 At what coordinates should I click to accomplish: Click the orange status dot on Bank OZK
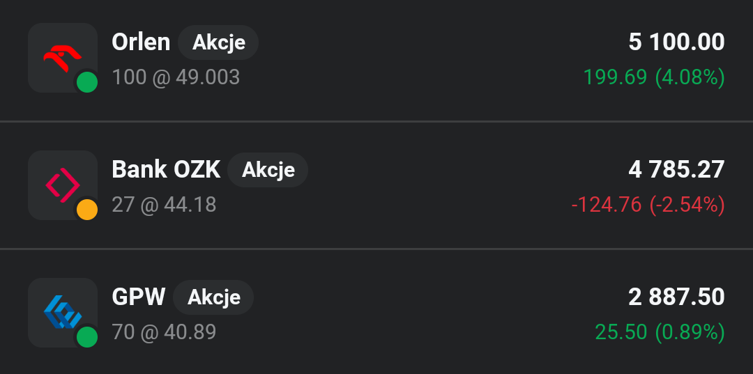pyautogui.click(x=86, y=210)
